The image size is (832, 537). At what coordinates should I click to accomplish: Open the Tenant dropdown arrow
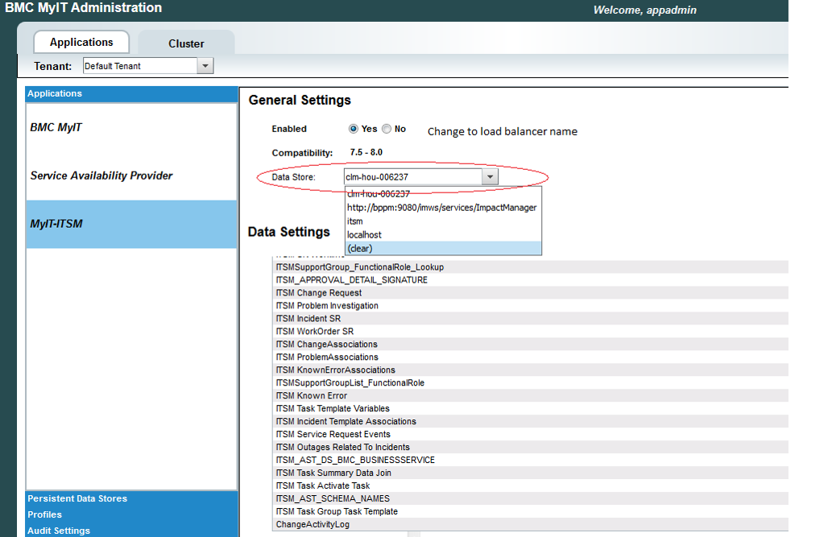205,66
